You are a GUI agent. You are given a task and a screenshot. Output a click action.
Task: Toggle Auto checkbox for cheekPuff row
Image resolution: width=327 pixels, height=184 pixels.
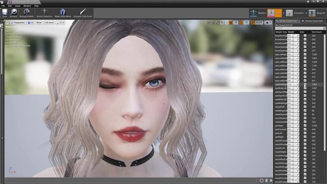(x=305, y=107)
